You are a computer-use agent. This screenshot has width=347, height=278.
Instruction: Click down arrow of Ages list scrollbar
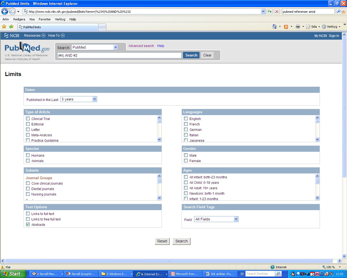tap(317, 198)
